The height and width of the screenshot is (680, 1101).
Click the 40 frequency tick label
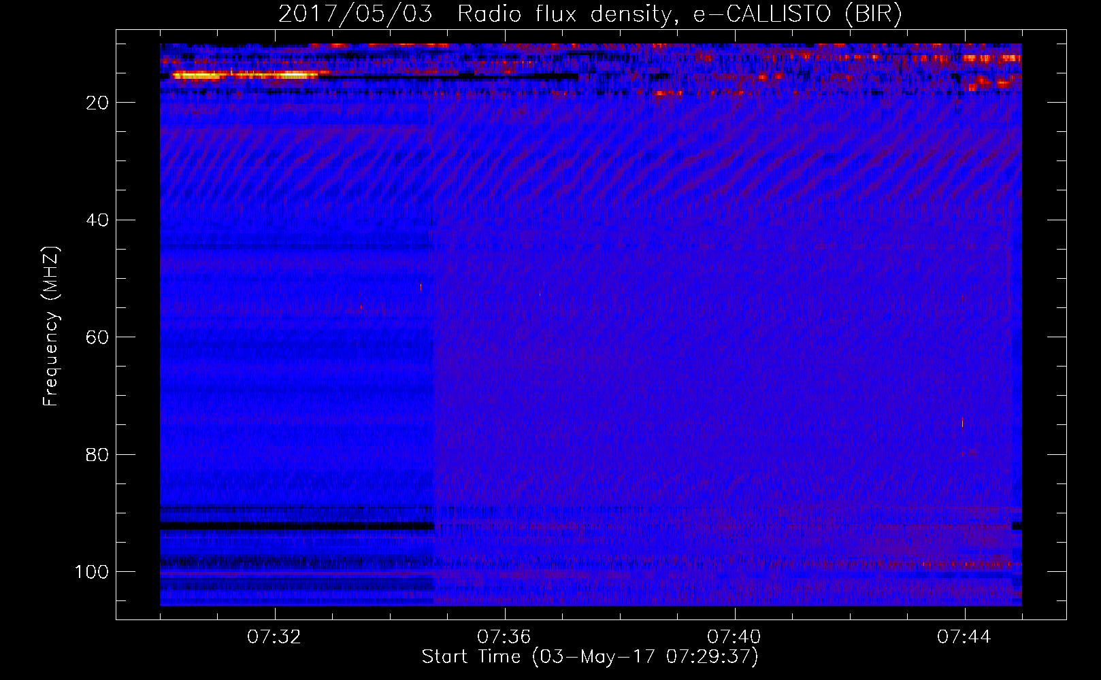(x=99, y=220)
